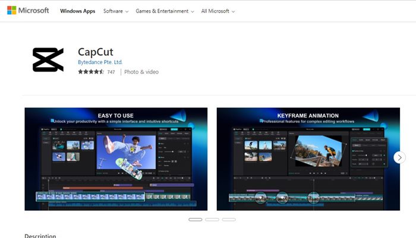Viewport: 416px width, 238px height.
Task: Click the CapCut app title
Action: (94, 51)
